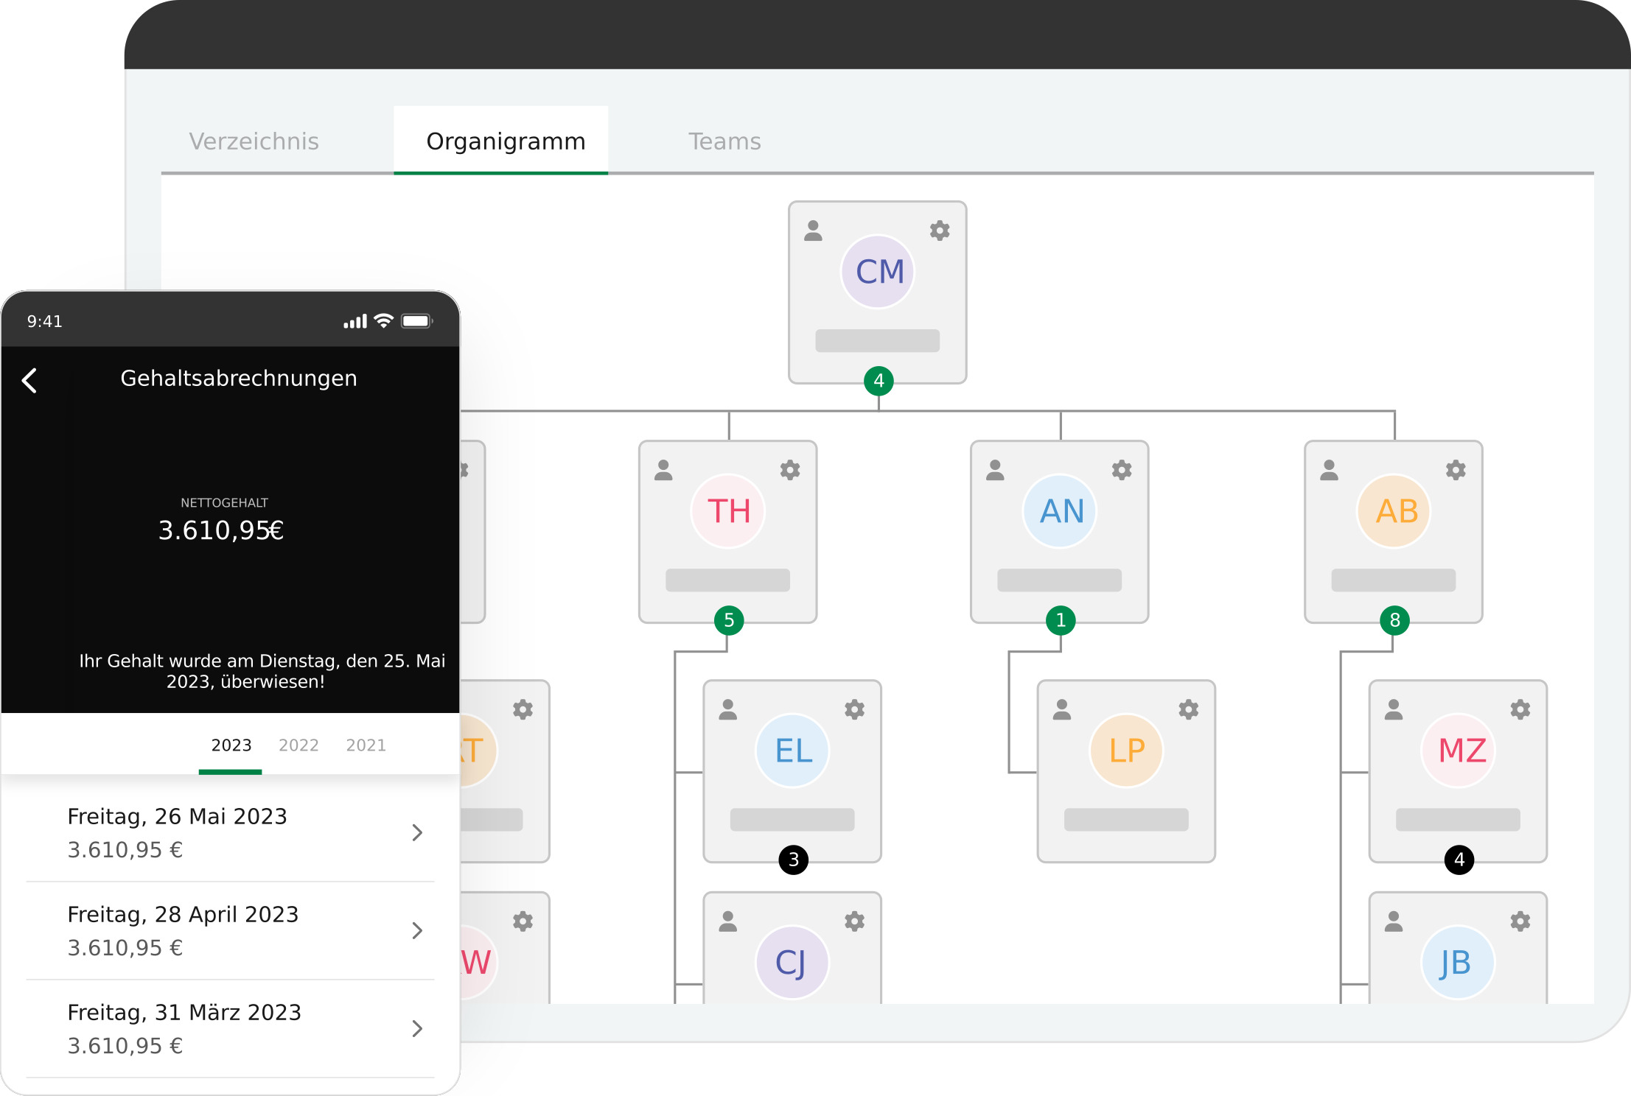The height and width of the screenshot is (1096, 1631).
Task: Select the 2022 year tab
Action: [x=298, y=745]
